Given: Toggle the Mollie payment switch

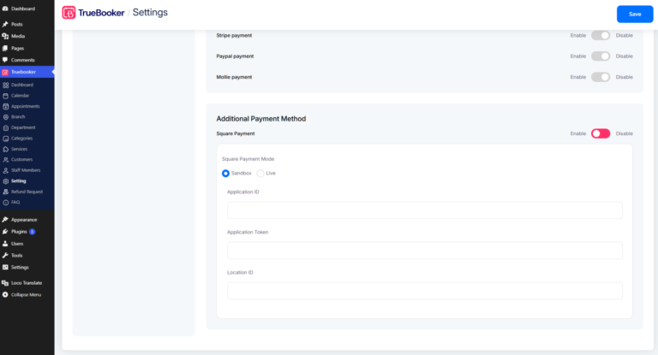Looking at the screenshot, I should 601,77.
